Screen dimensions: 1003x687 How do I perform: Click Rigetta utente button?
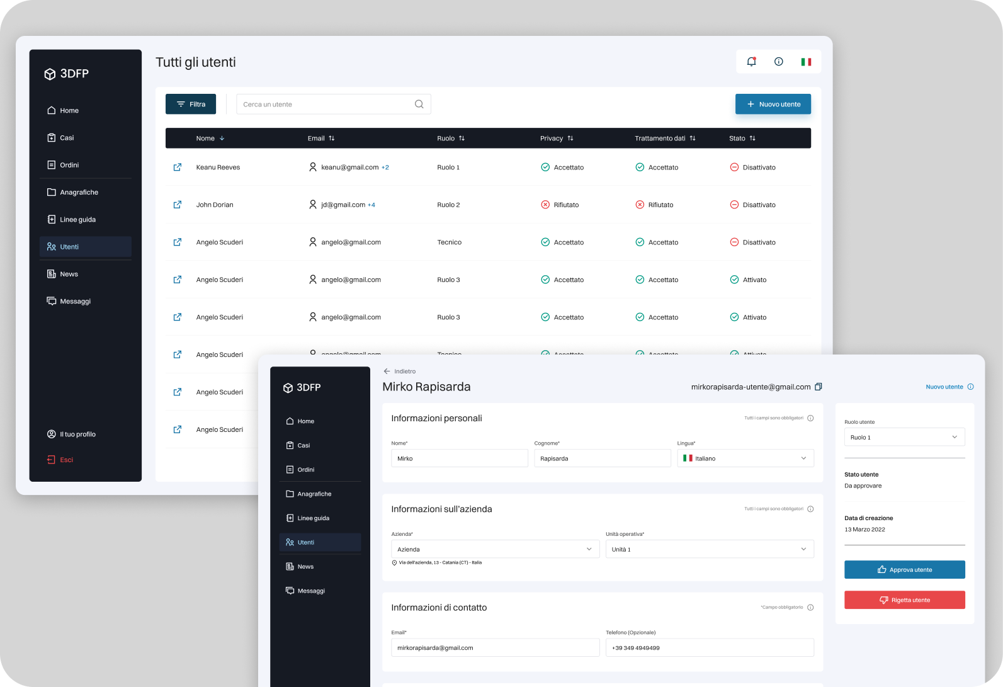coord(904,600)
